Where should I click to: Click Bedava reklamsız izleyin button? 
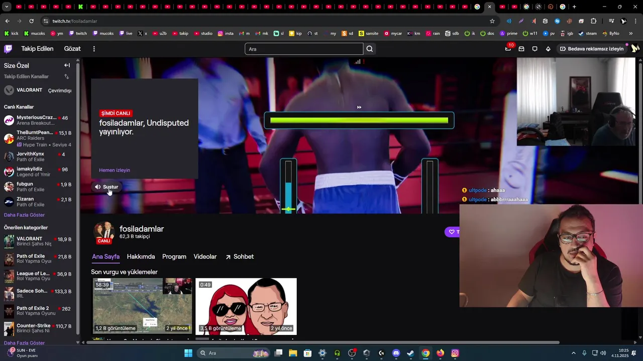tap(592, 49)
